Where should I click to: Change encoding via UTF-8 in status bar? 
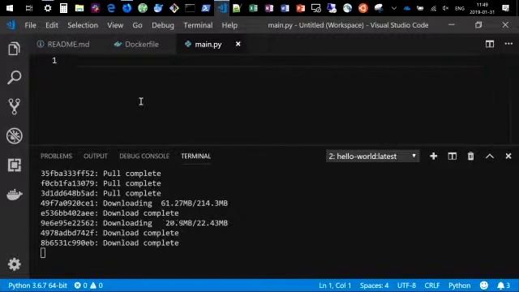406,286
